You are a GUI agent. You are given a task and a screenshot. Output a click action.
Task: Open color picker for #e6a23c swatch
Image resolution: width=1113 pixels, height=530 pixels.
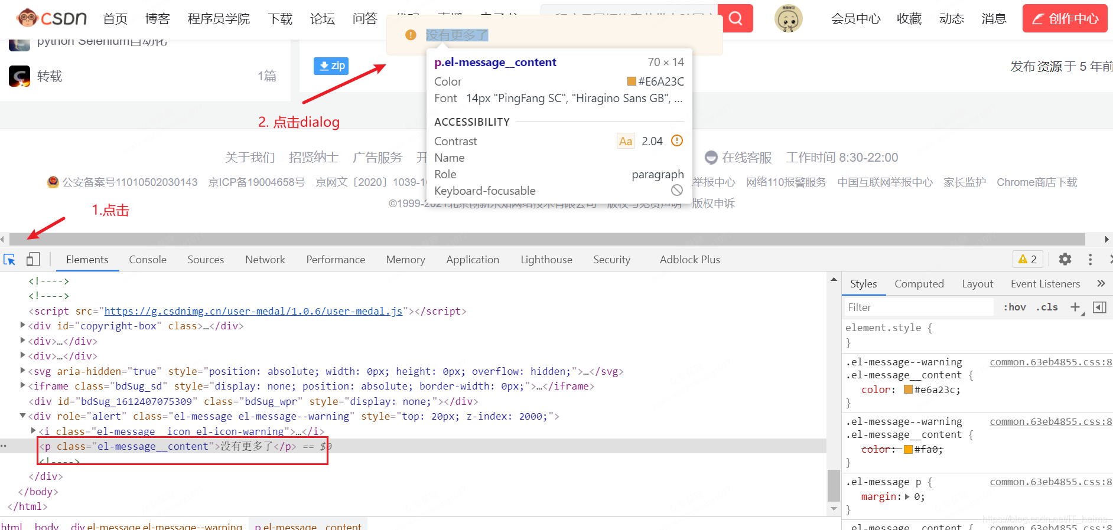pos(909,389)
